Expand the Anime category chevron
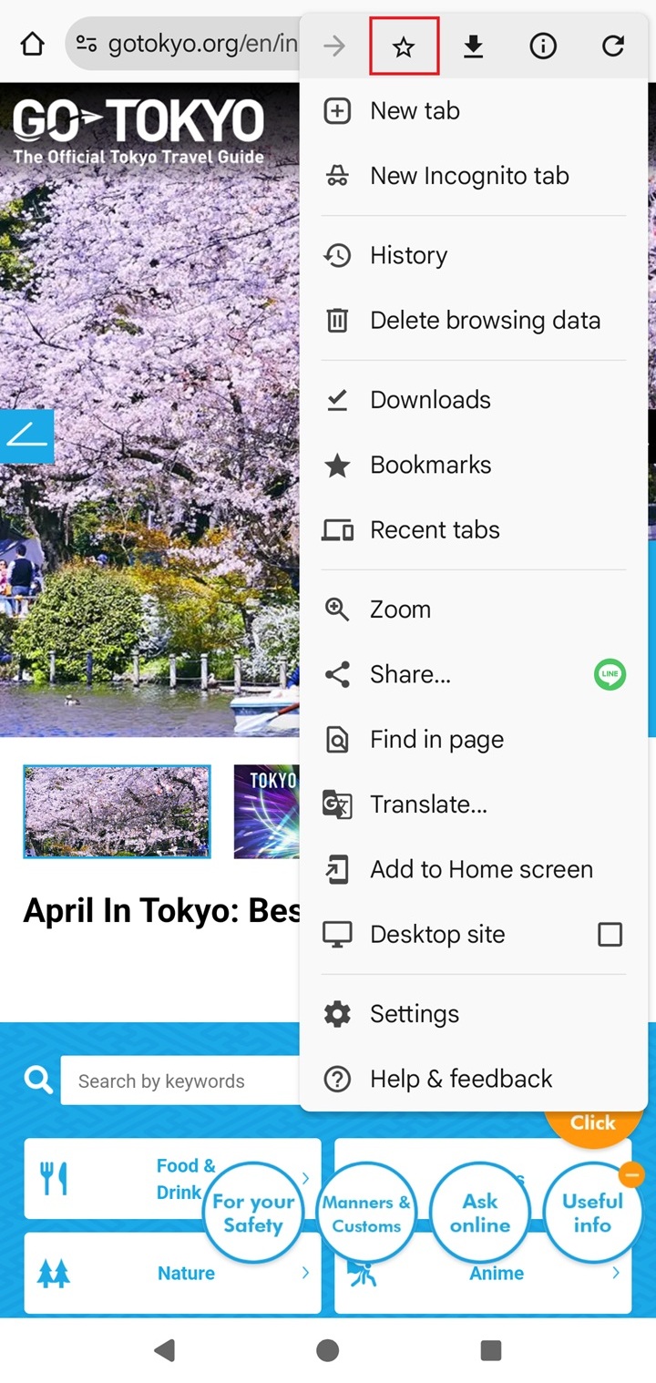 click(616, 1273)
